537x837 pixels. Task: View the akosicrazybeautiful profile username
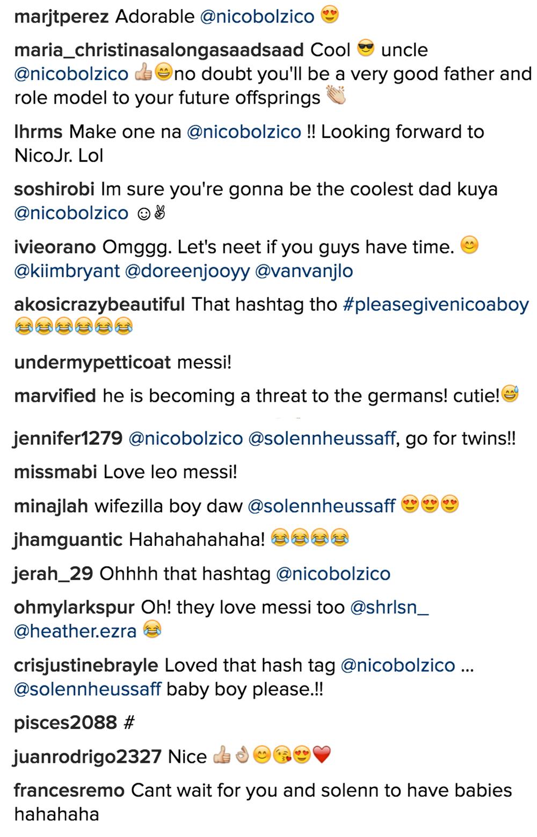99,305
